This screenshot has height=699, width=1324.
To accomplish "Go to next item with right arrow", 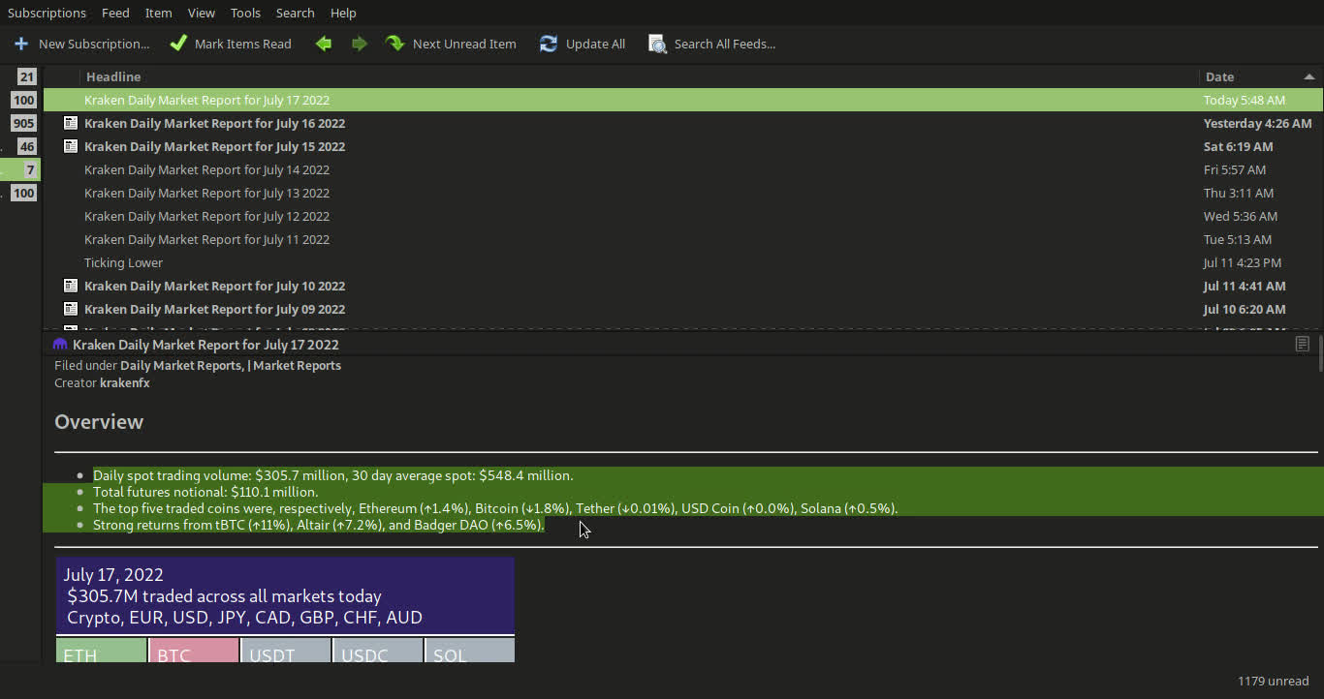I will pyautogui.click(x=360, y=44).
